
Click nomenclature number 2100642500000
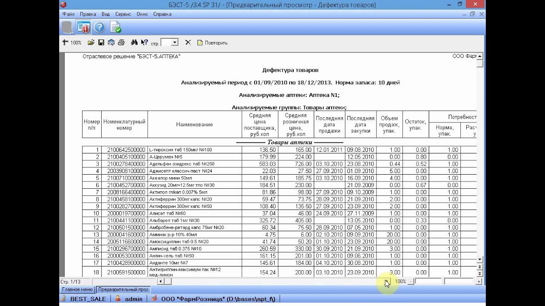tap(126, 150)
